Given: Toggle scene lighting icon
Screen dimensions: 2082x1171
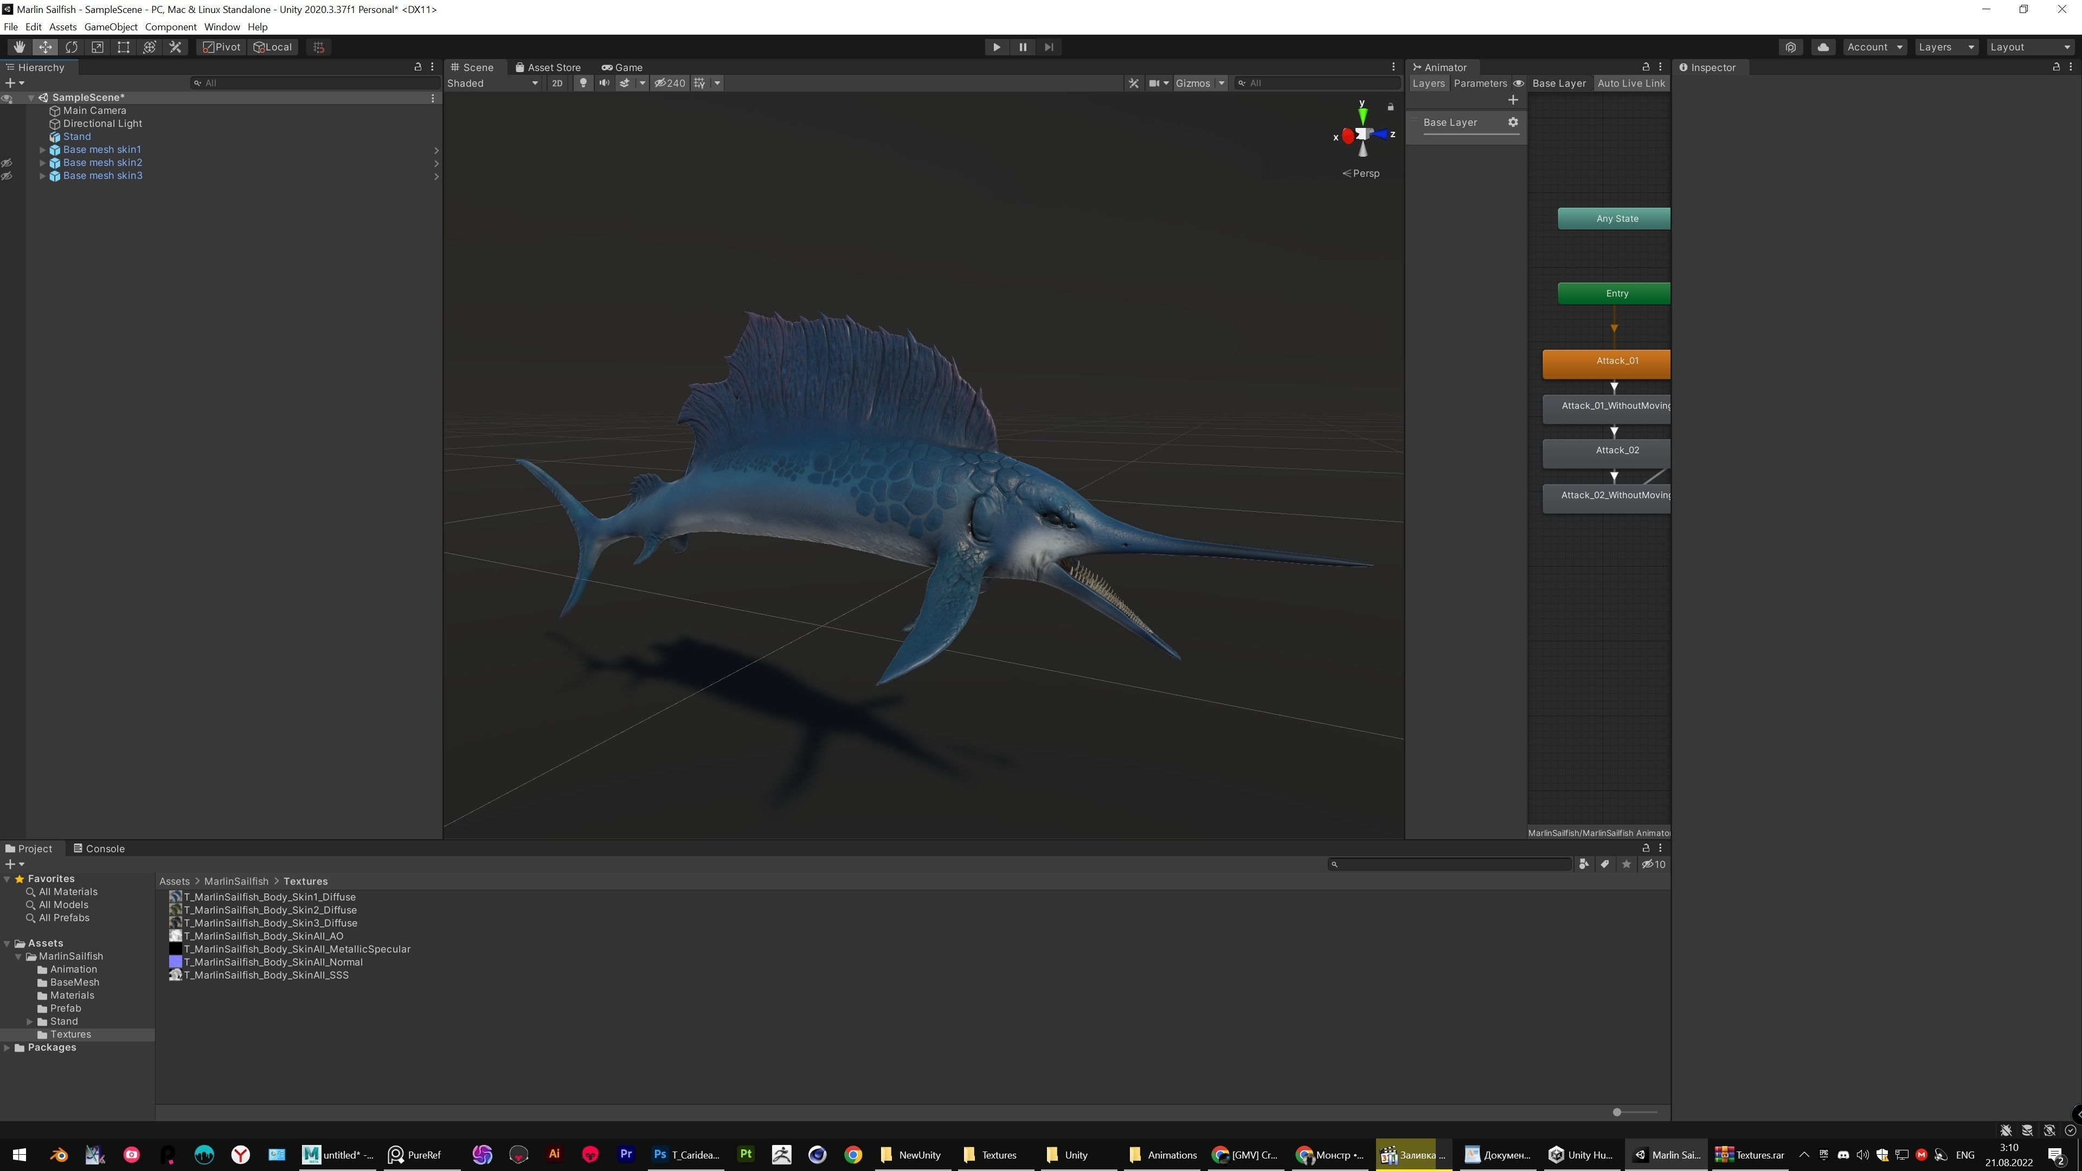Looking at the screenshot, I should tap(583, 83).
